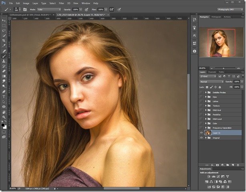
Task: Open the layer Opacity arrow dropdown
Action: click(242, 82)
